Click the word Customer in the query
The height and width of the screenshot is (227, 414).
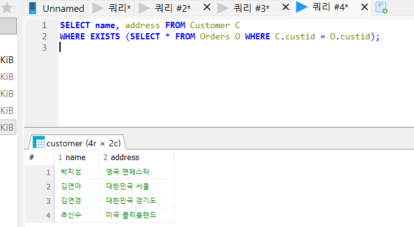(x=210, y=26)
